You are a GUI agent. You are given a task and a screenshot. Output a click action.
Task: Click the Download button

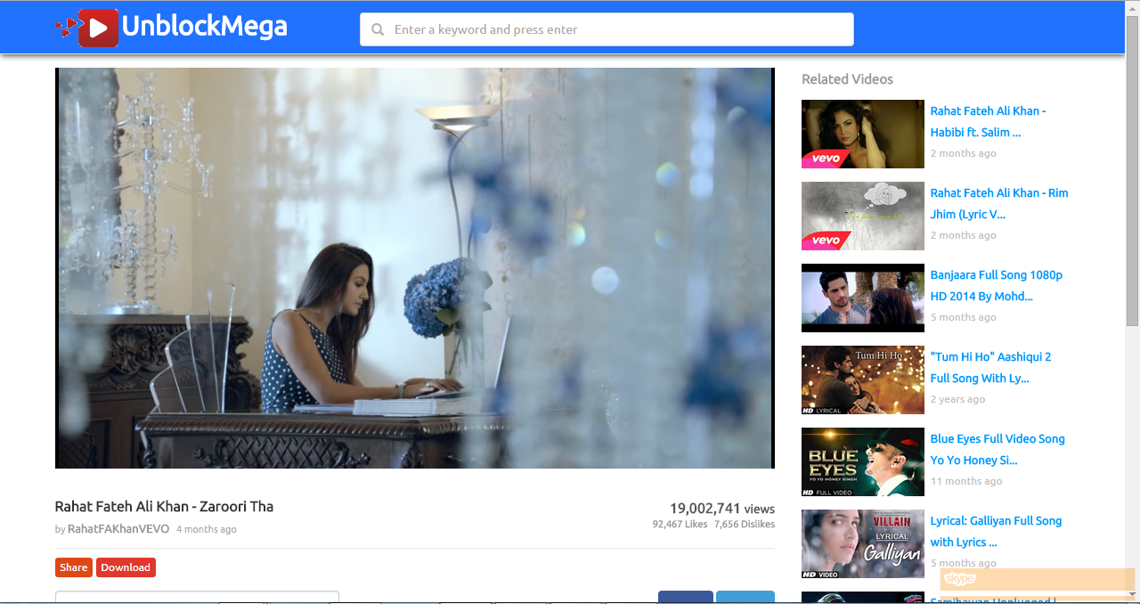pos(126,567)
